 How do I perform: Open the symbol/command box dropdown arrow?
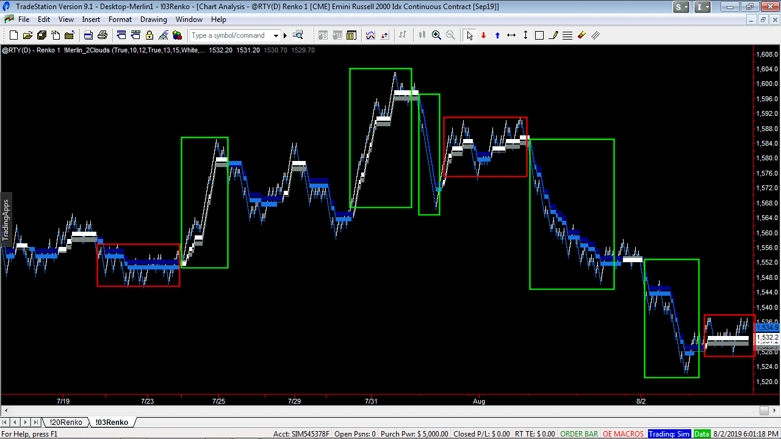coord(276,35)
